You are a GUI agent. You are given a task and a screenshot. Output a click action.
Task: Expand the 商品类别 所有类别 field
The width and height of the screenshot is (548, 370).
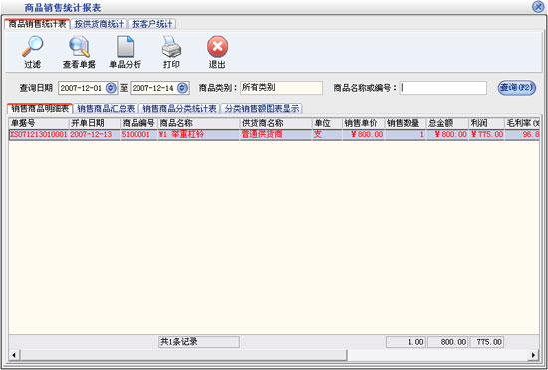tap(281, 88)
